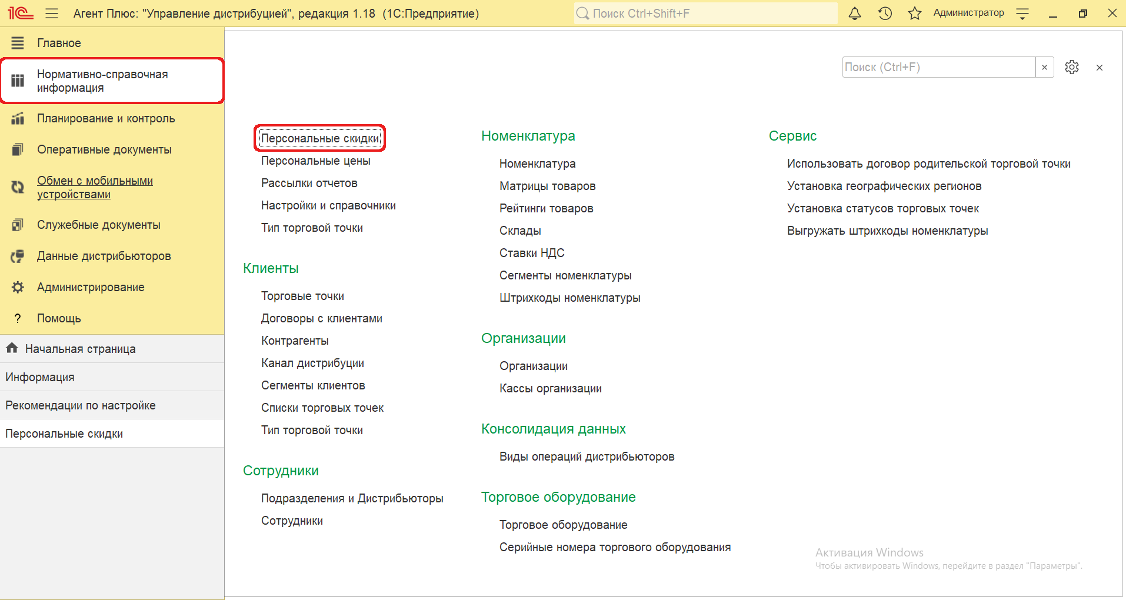
Task: Select Планирование и контроль section
Action: pyautogui.click(x=106, y=118)
